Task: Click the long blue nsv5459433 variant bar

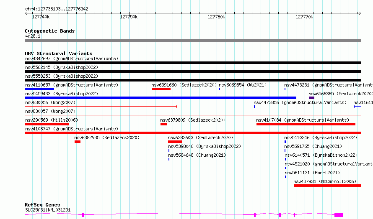Action: pyautogui.click(x=161, y=98)
